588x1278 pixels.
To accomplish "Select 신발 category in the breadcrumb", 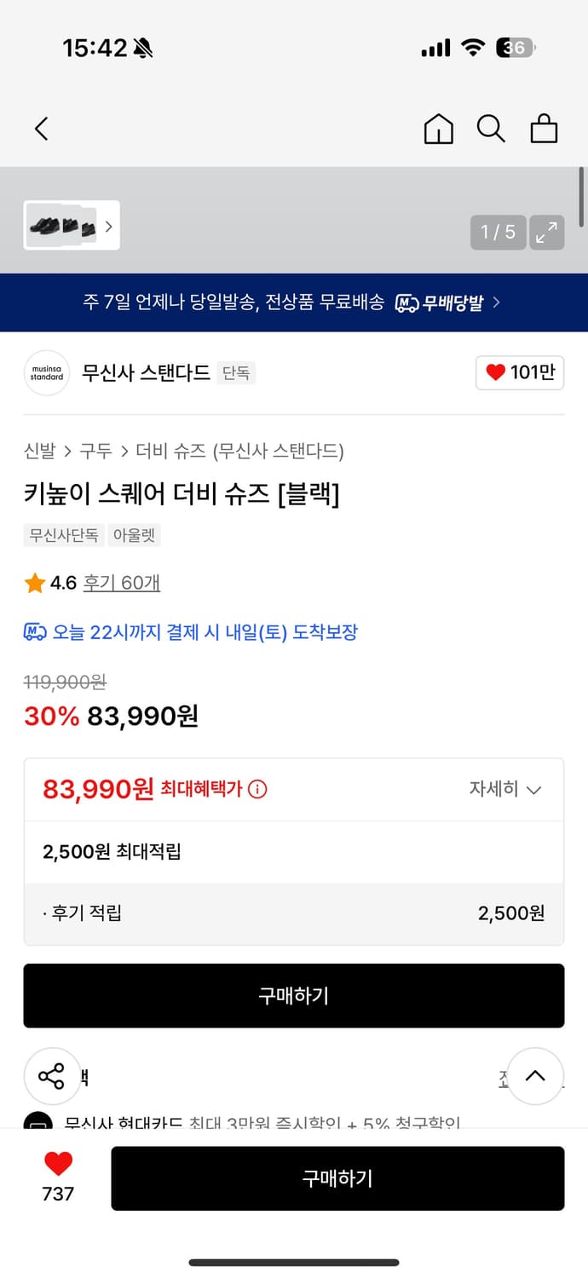I will (x=37, y=452).
